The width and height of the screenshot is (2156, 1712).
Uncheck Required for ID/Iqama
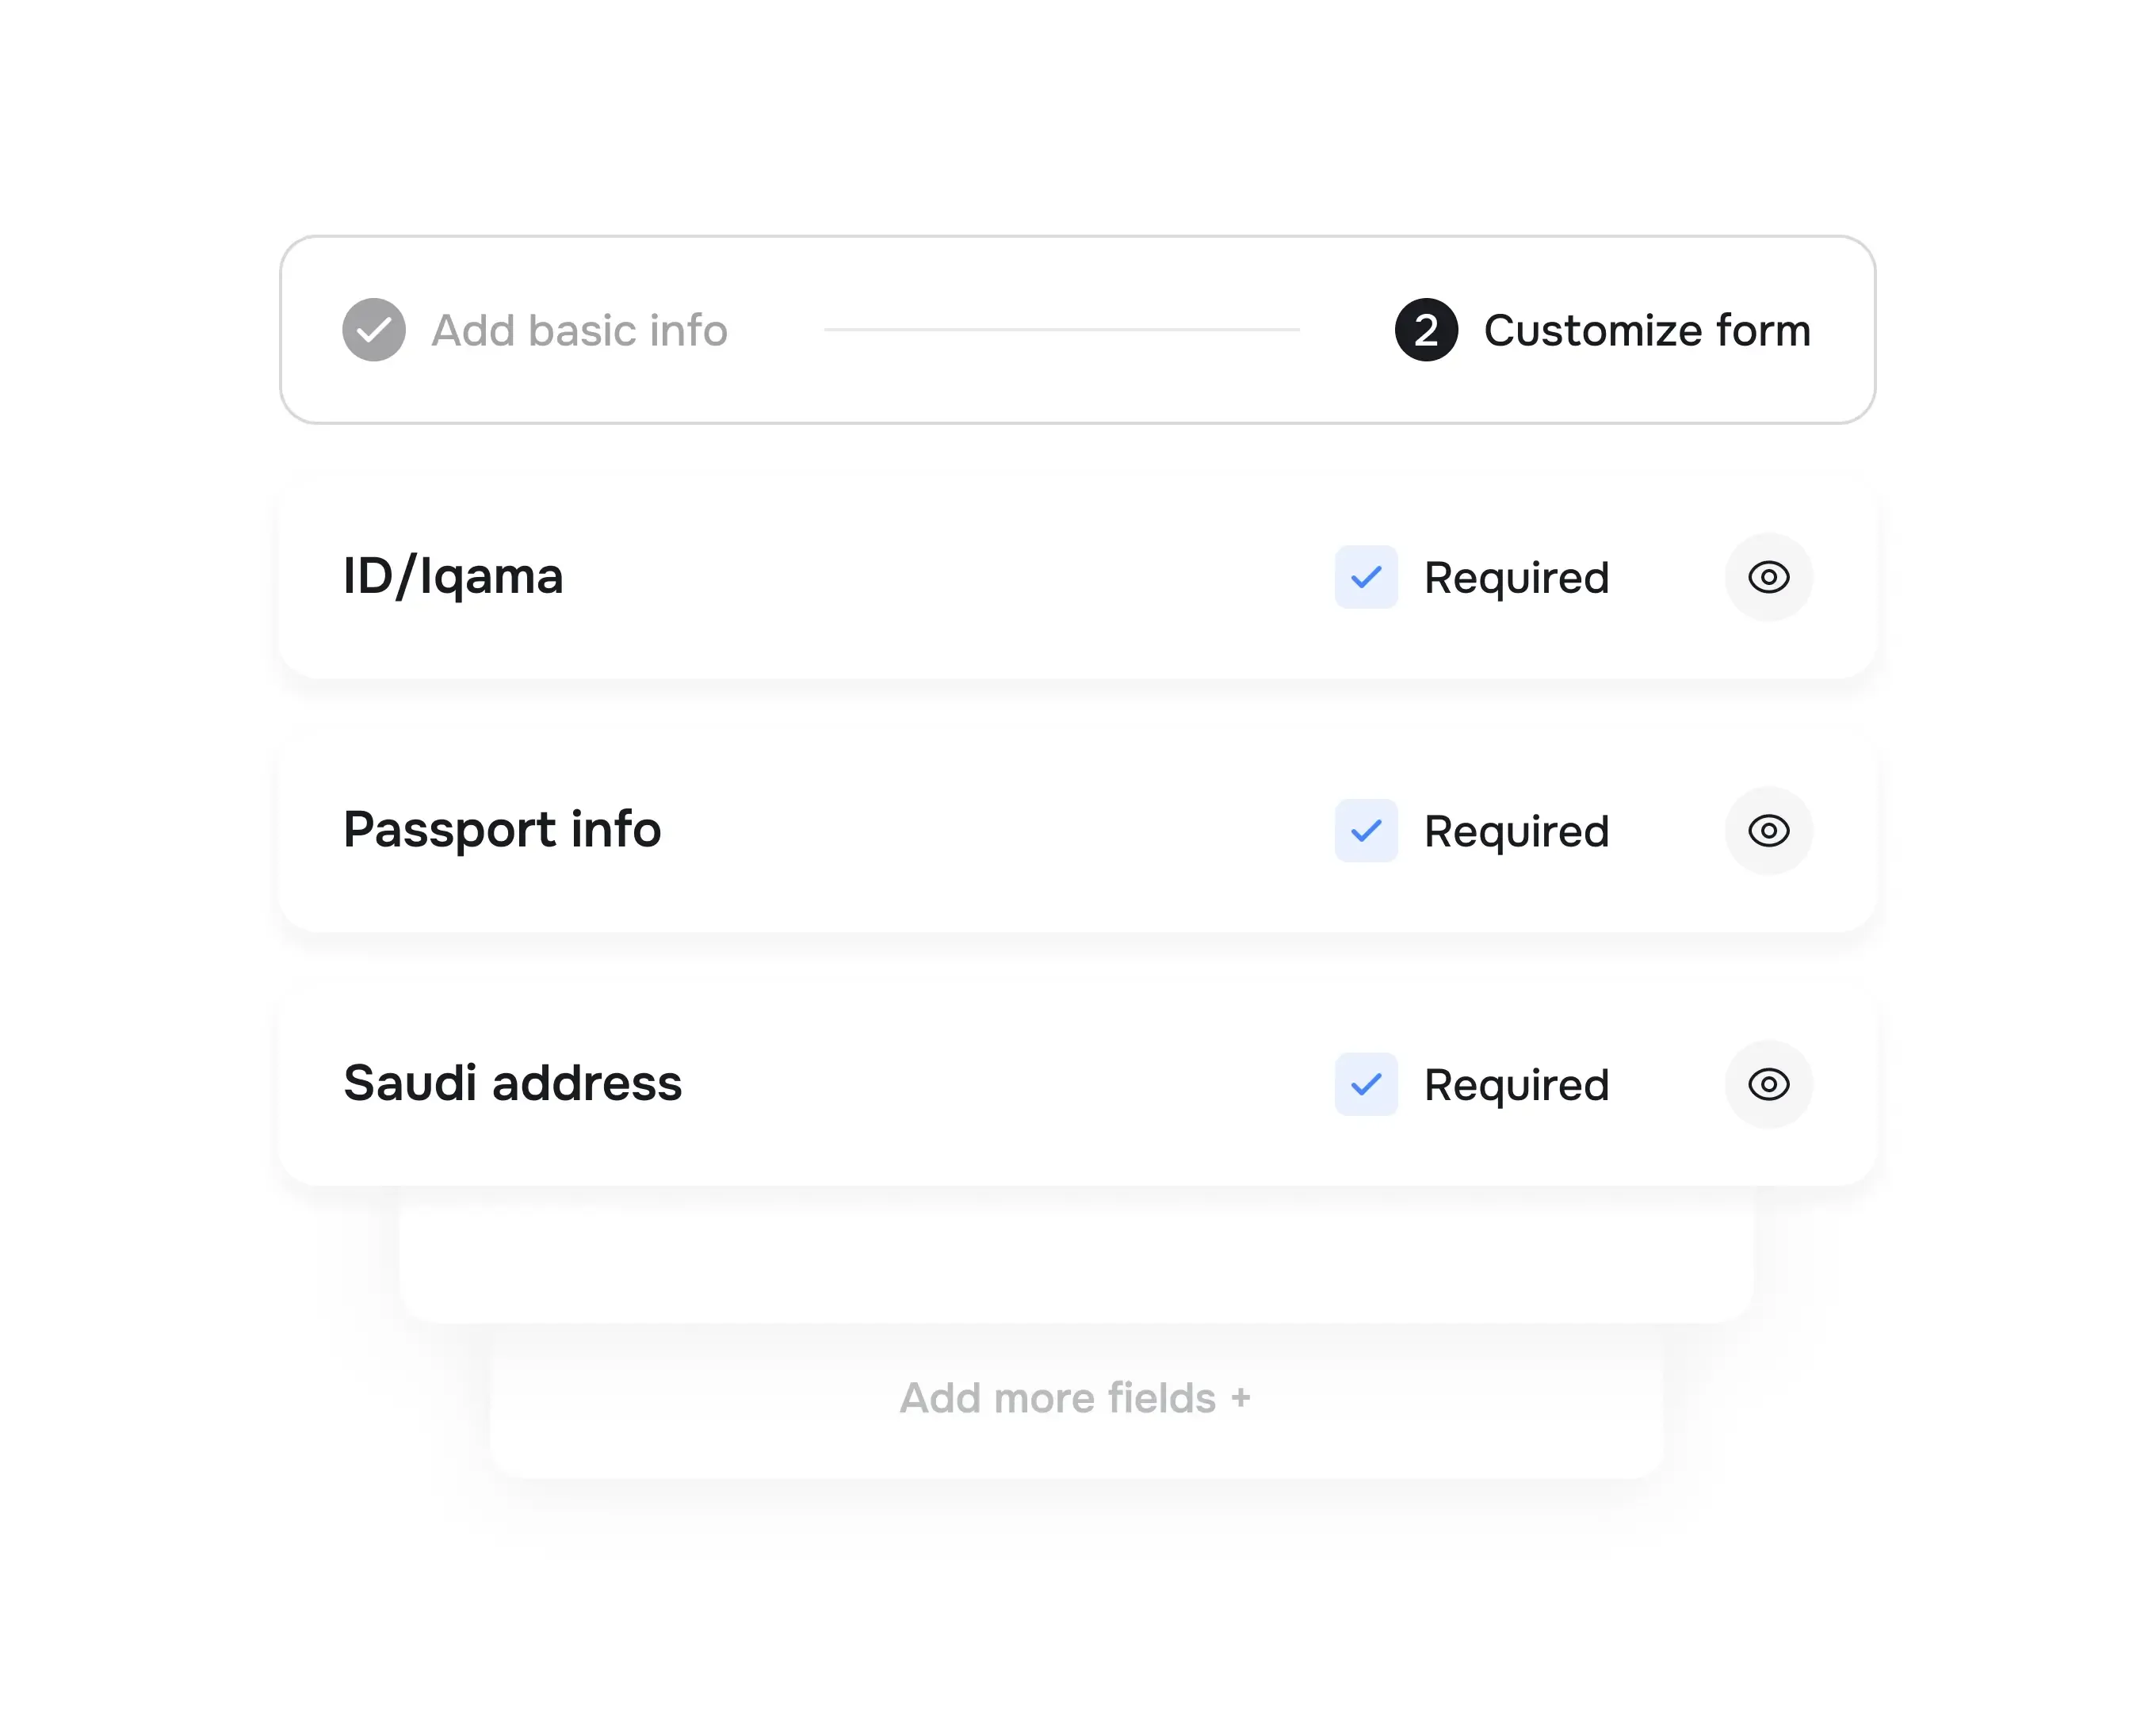[1366, 578]
